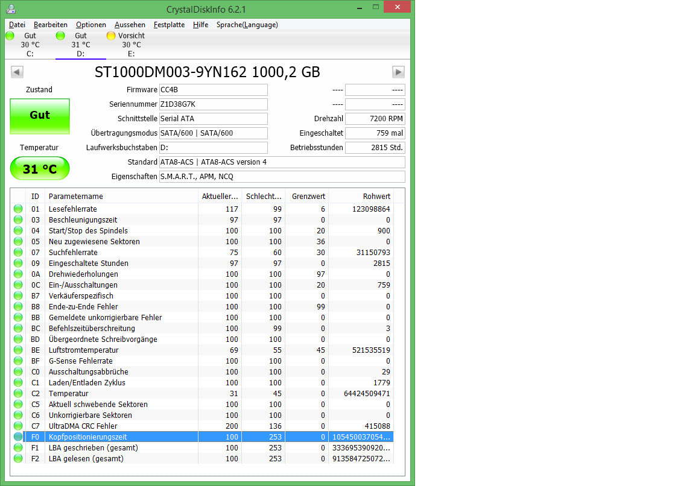695x486 pixels.
Task: Click status icon of Verkäuferspezifisch row
Action: 18,295
